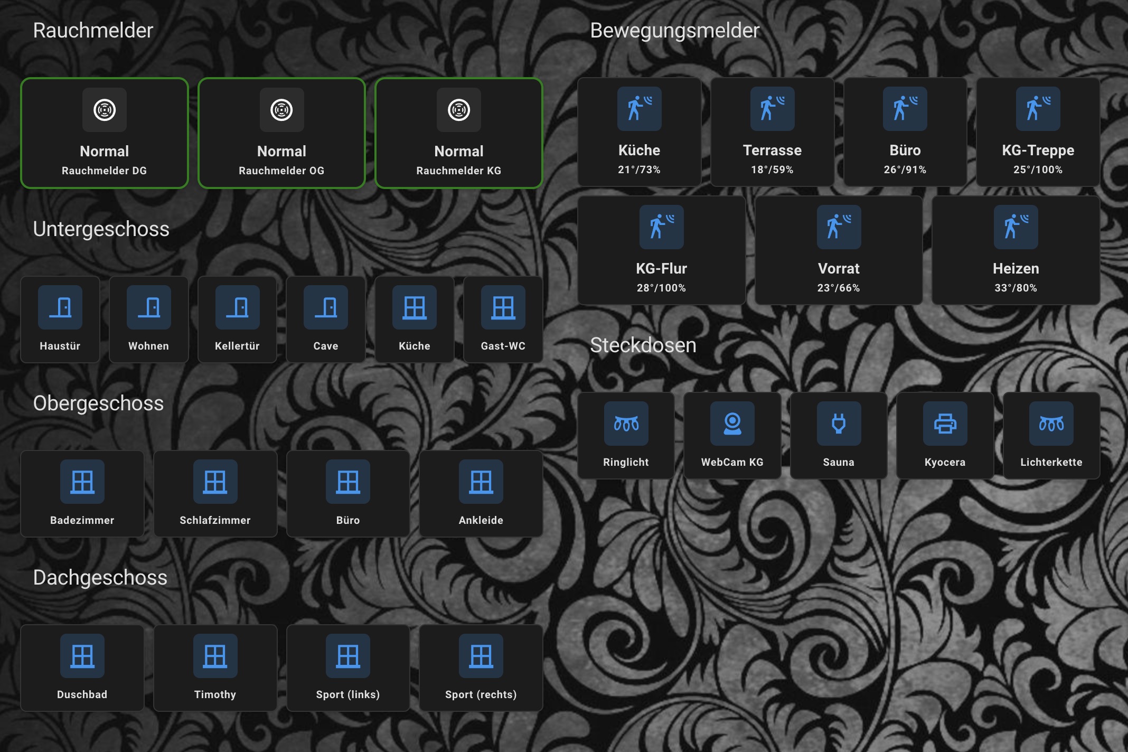Screen dimensions: 1128x752
Task: Open the Rauchmelder KG smoke detector card
Action: (459, 133)
